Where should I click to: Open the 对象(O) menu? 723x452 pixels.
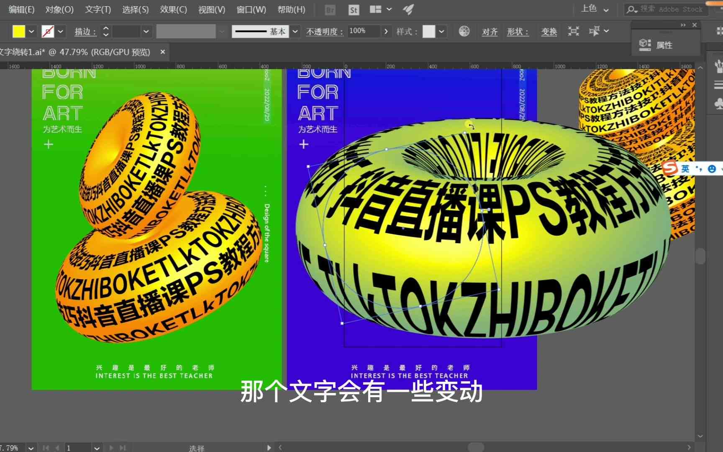pyautogui.click(x=59, y=9)
